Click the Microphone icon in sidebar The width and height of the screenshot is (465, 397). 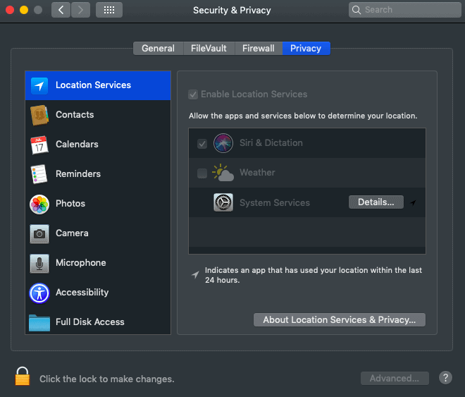(x=39, y=264)
